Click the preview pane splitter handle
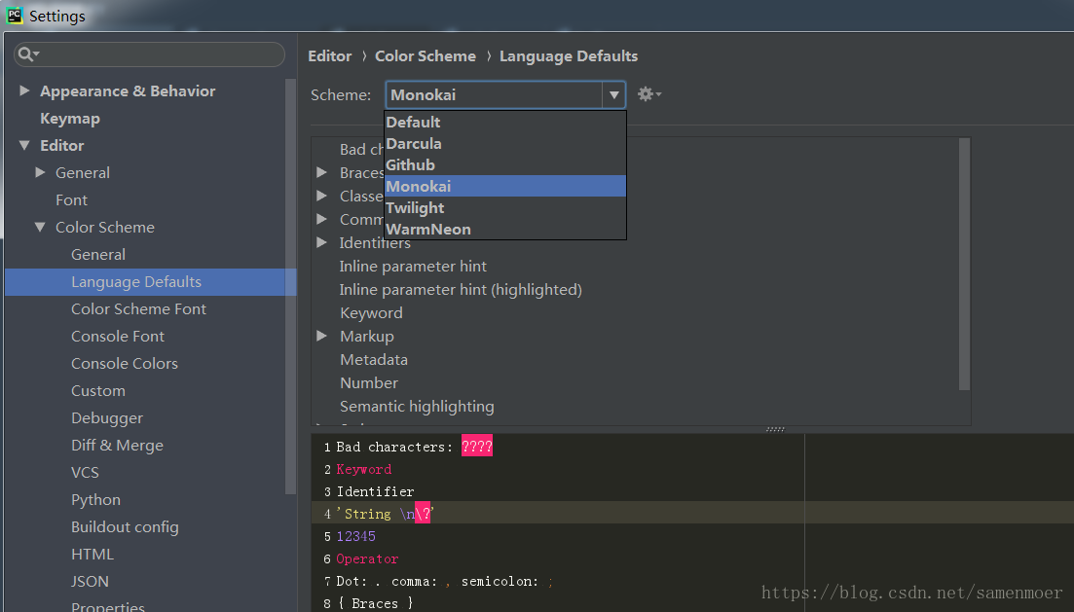 pos(775,429)
